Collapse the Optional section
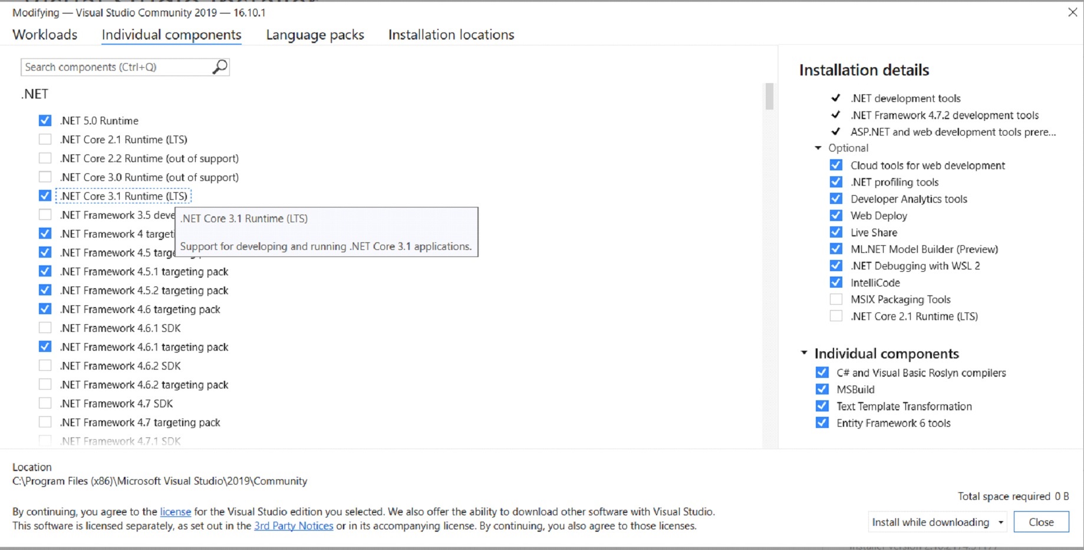Screen dimensions: 1084x550 [818, 148]
